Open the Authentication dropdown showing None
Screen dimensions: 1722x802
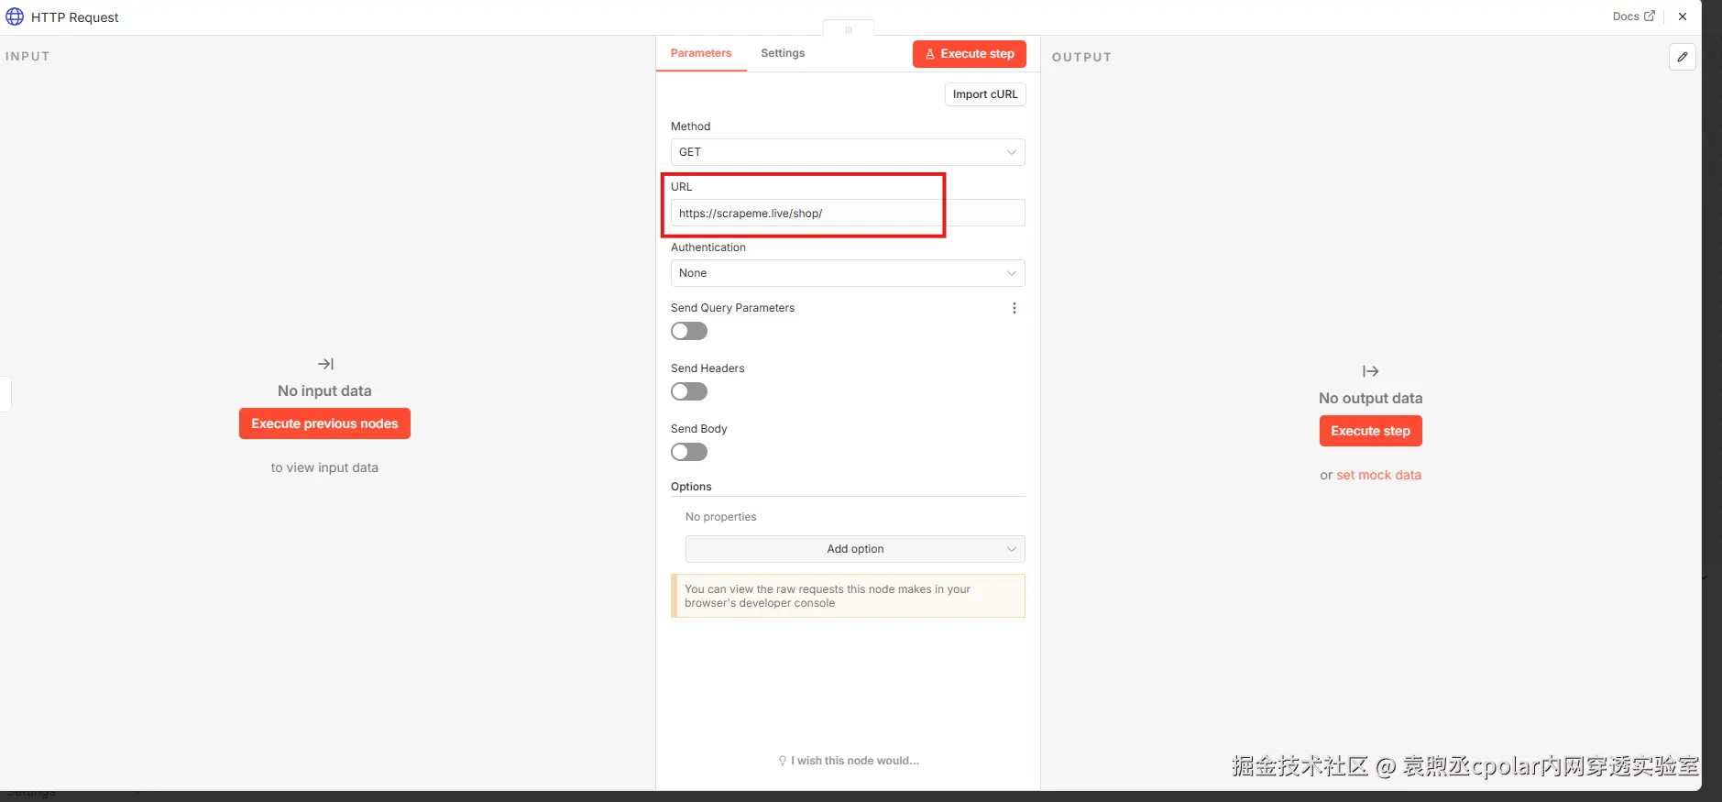pos(848,273)
